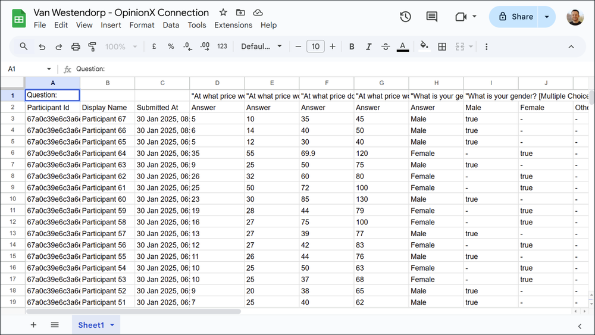
Task: Open the Insert menu
Action: 111,25
